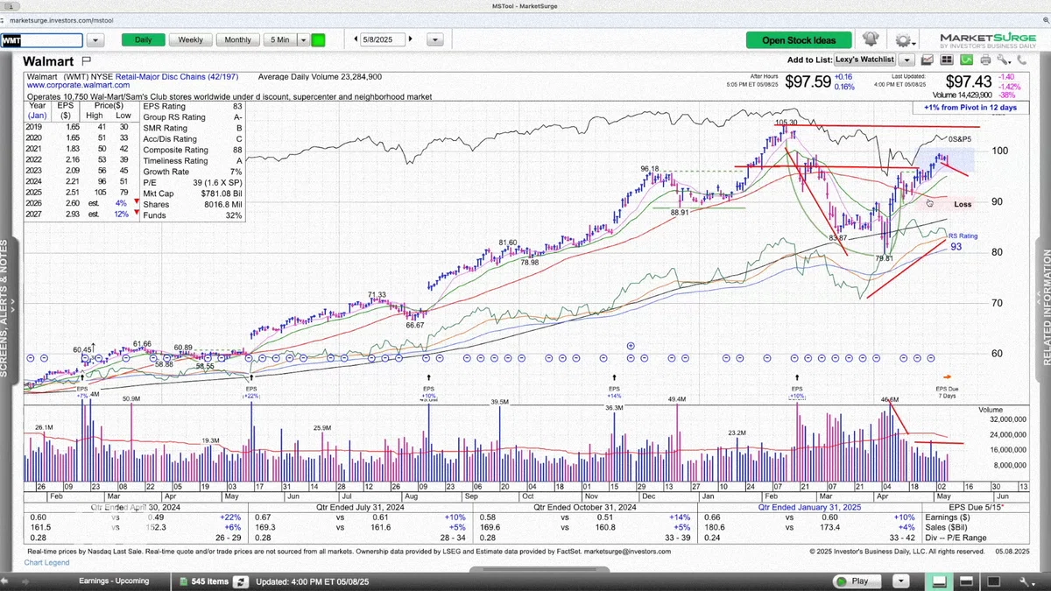This screenshot has height=591, width=1051.
Task: Switch chart to Monthly timeframe
Action: pos(237,39)
